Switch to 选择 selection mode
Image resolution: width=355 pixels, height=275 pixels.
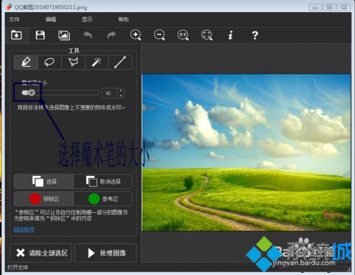point(44,181)
